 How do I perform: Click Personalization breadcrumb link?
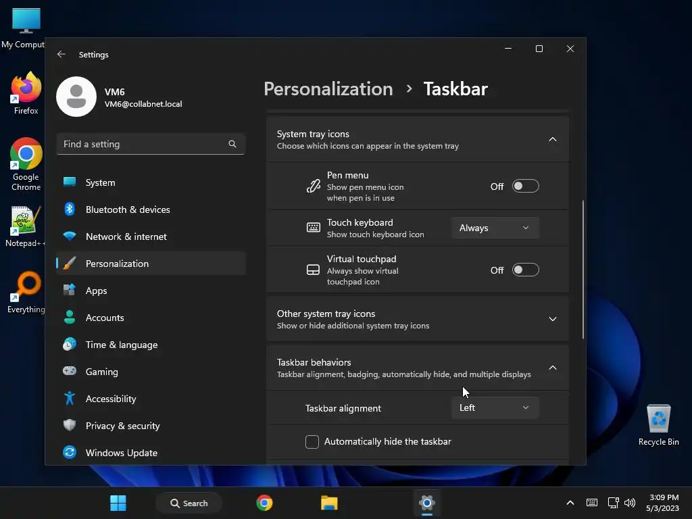point(328,89)
